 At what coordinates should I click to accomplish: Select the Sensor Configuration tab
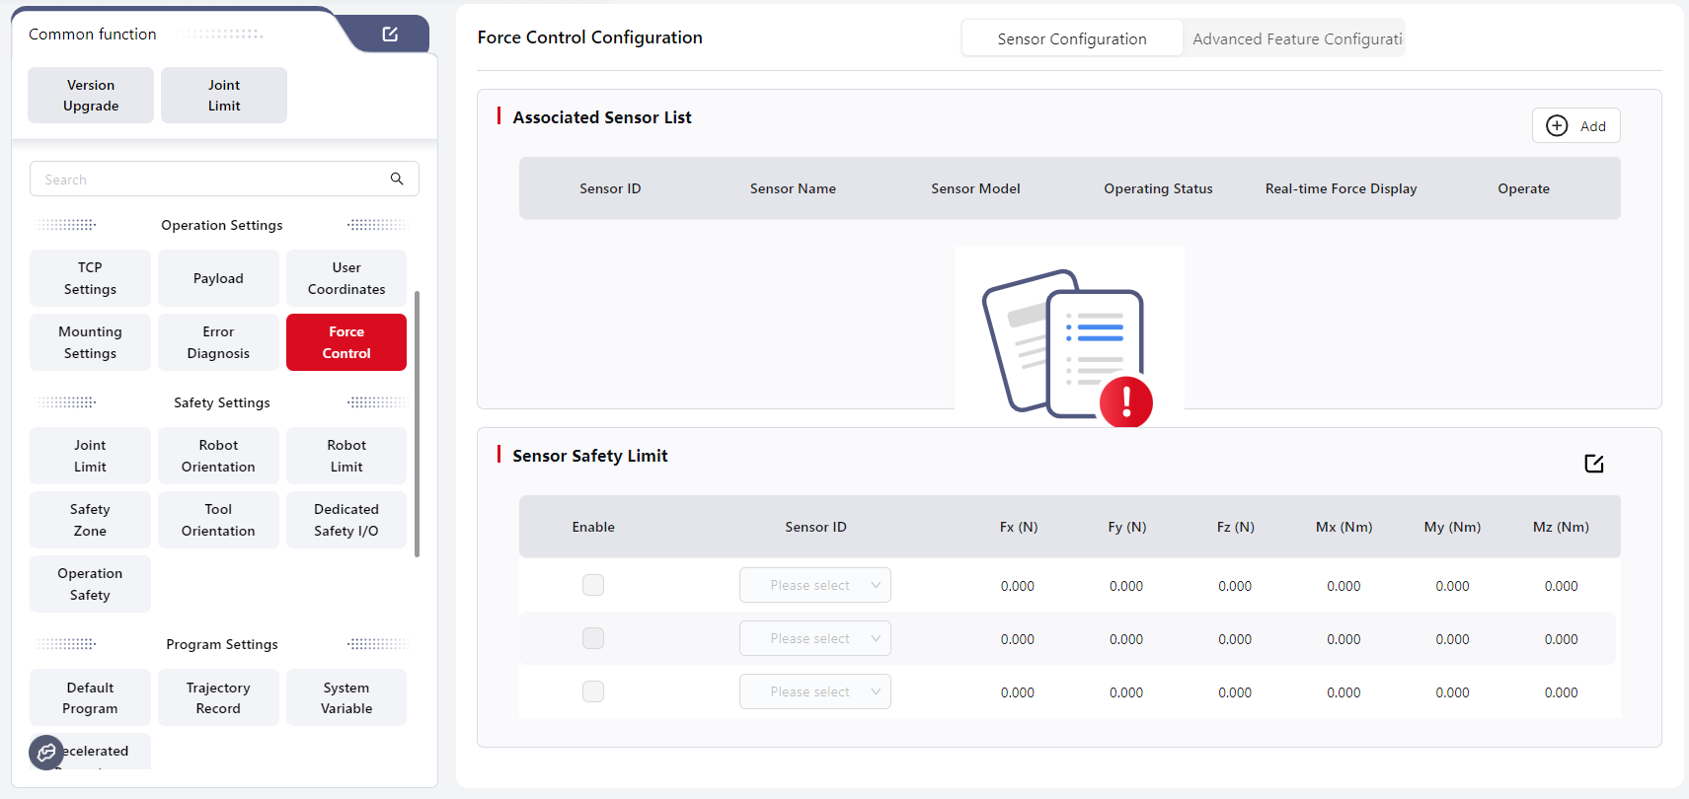pos(1071,38)
